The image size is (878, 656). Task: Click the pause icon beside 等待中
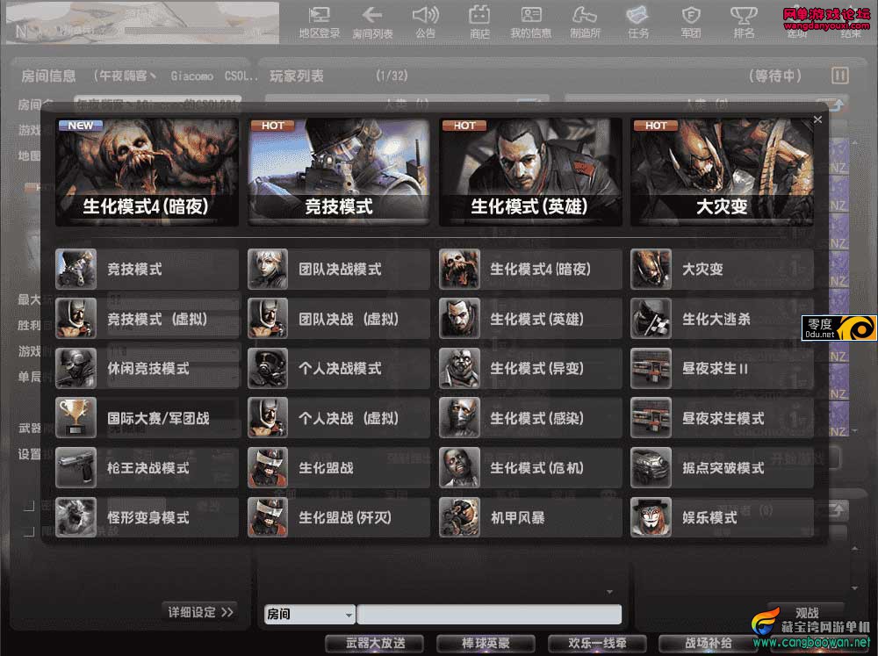(x=840, y=75)
